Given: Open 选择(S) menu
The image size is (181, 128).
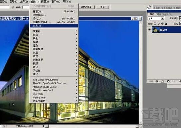Looking at the screenshot, I should tap(24, 2).
